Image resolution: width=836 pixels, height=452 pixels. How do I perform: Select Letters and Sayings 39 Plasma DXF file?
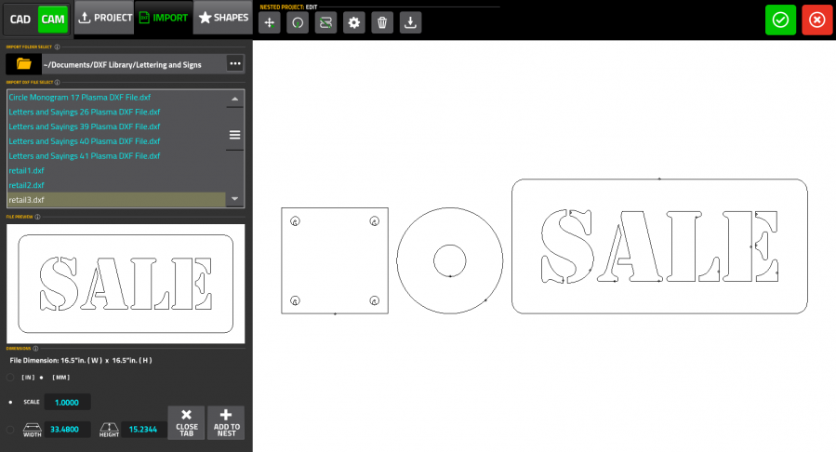pyautogui.click(x=116, y=126)
